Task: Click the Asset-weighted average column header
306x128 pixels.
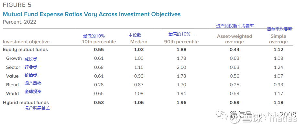Action: [235, 39]
